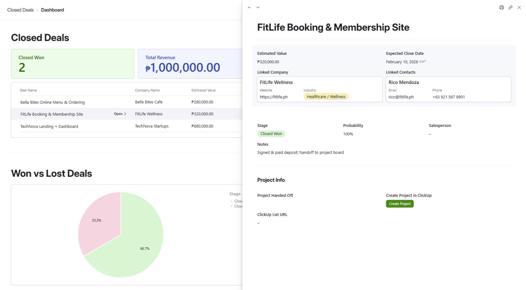The width and height of the screenshot is (526, 290).
Task: Select Dashboard breadcrumb item
Action: (x=52, y=10)
